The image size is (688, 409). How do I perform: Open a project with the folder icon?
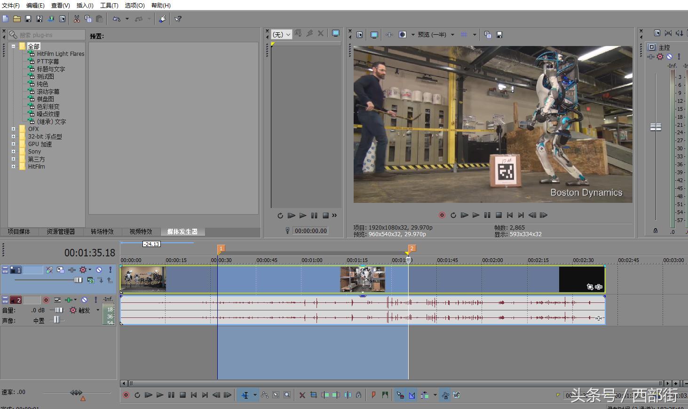(x=17, y=19)
